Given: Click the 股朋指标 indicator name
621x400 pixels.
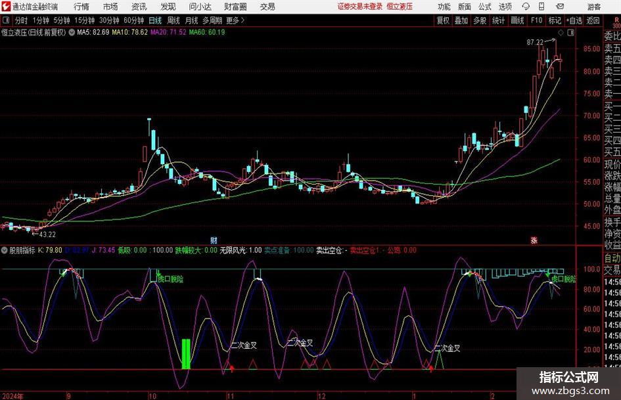Looking at the screenshot, I should (x=22, y=250).
